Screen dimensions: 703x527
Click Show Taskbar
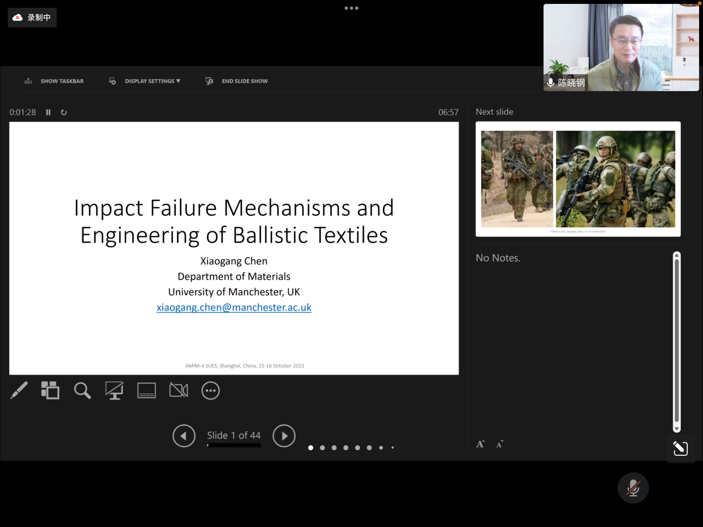62,81
